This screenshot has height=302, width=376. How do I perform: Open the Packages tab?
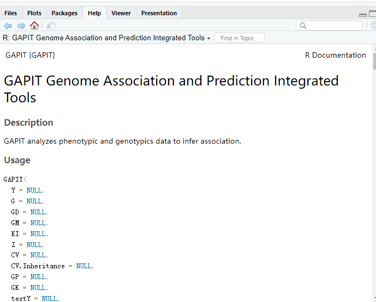64,13
